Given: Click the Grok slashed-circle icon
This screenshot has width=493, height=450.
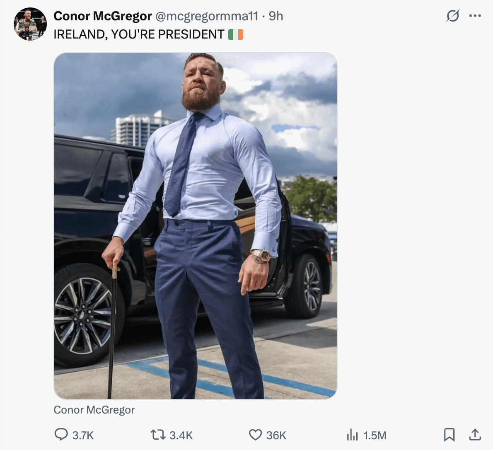Looking at the screenshot, I should [453, 16].
